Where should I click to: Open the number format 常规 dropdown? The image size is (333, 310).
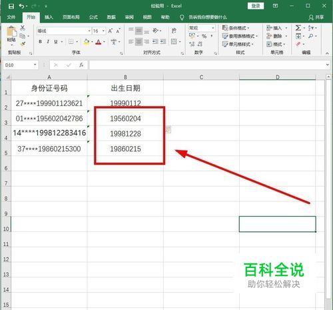tap(213, 28)
